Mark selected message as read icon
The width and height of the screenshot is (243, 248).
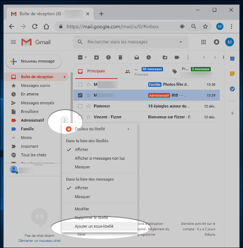(137, 57)
